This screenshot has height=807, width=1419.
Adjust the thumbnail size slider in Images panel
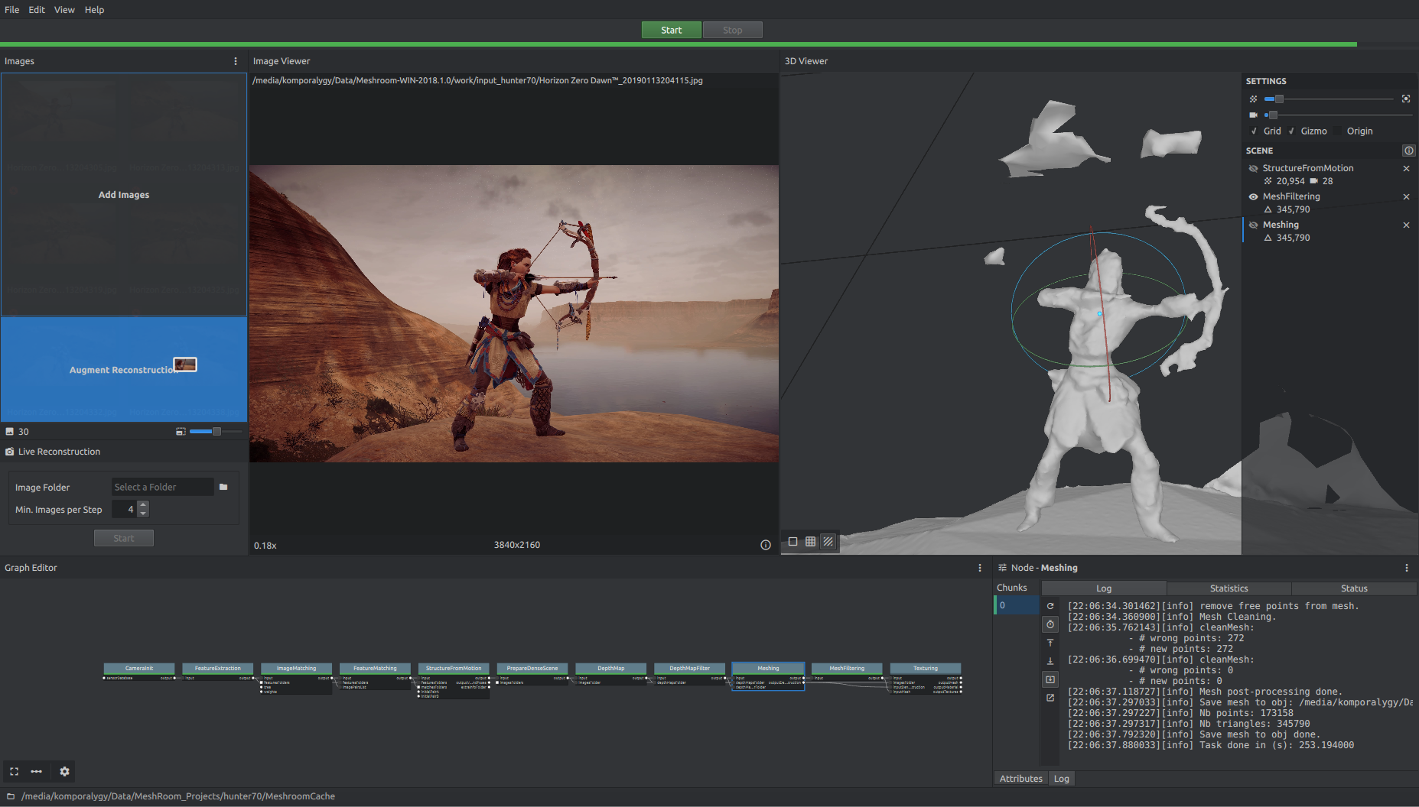coord(216,432)
